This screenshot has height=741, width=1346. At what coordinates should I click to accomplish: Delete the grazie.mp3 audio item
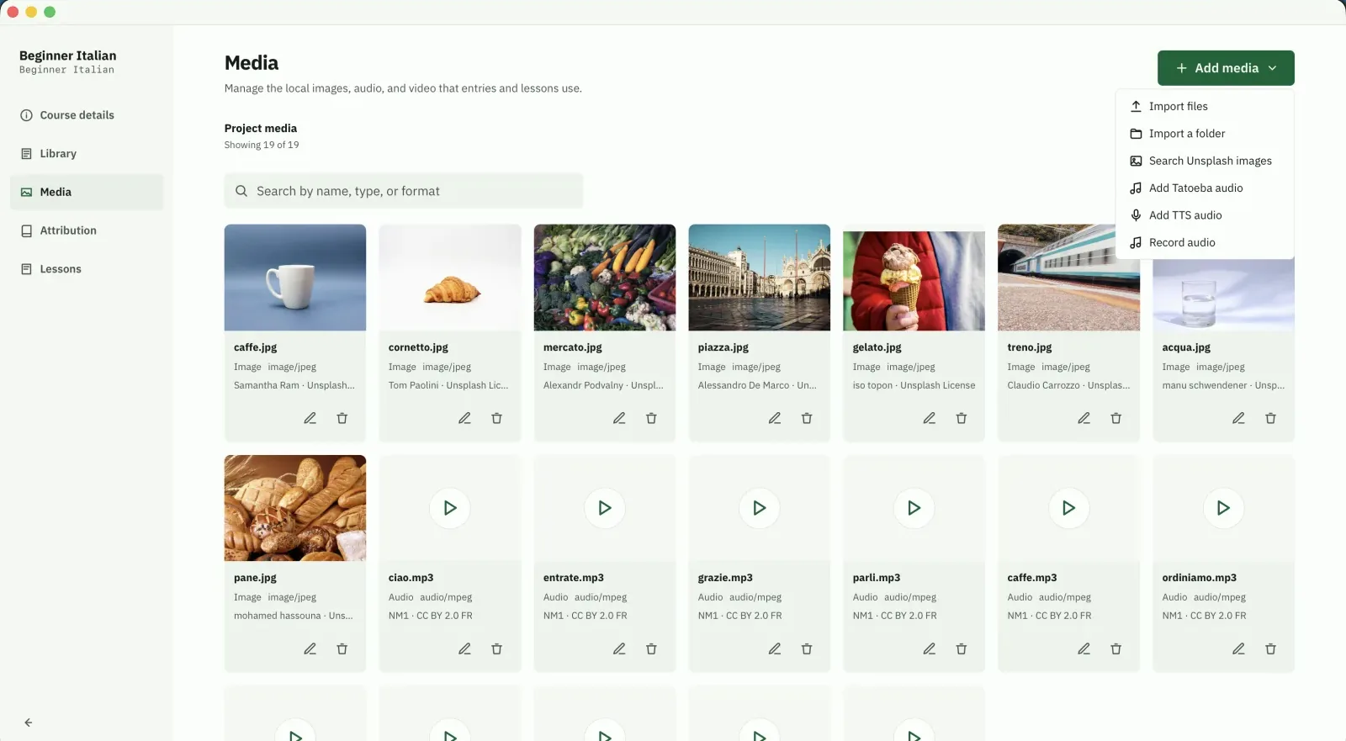point(806,648)
